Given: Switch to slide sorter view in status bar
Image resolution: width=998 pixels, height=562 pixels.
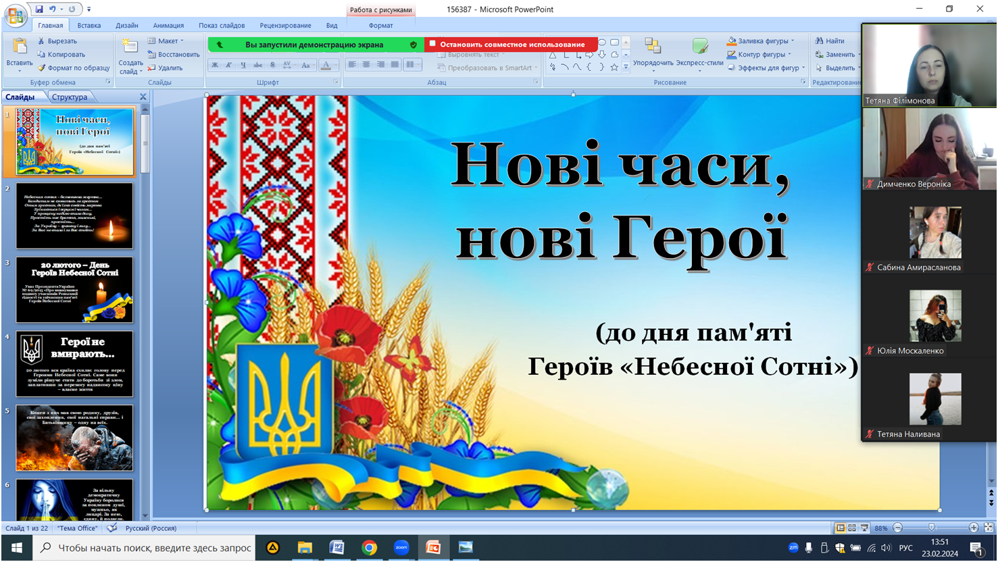Looking at the screenshot, I should click(x=852, y=528).
